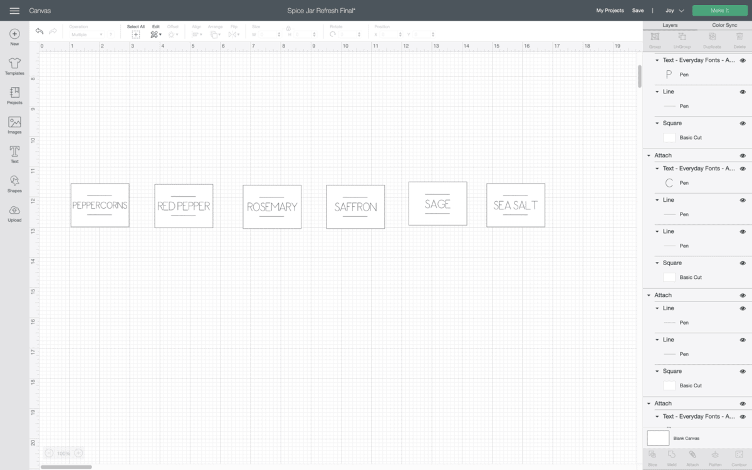Click the Canvas title in the header

point(40,11)
